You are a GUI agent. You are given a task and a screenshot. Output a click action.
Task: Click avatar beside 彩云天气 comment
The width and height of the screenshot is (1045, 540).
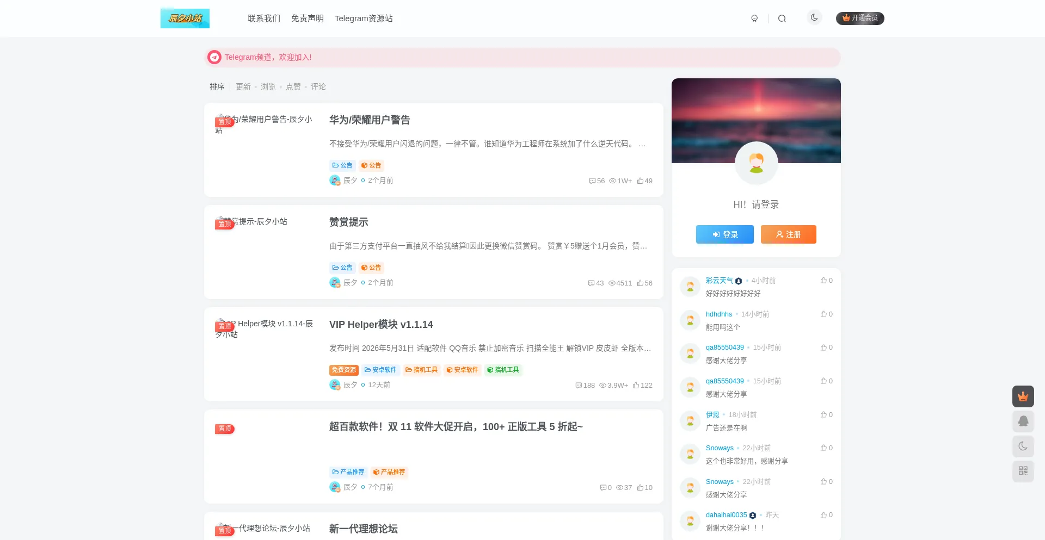point(690,287)
